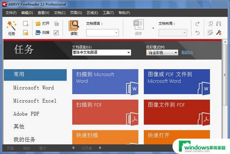The height and width of the screenshot is (154, 230).
Task: Click the Task wizard wand icon
Action: [11, 26]
